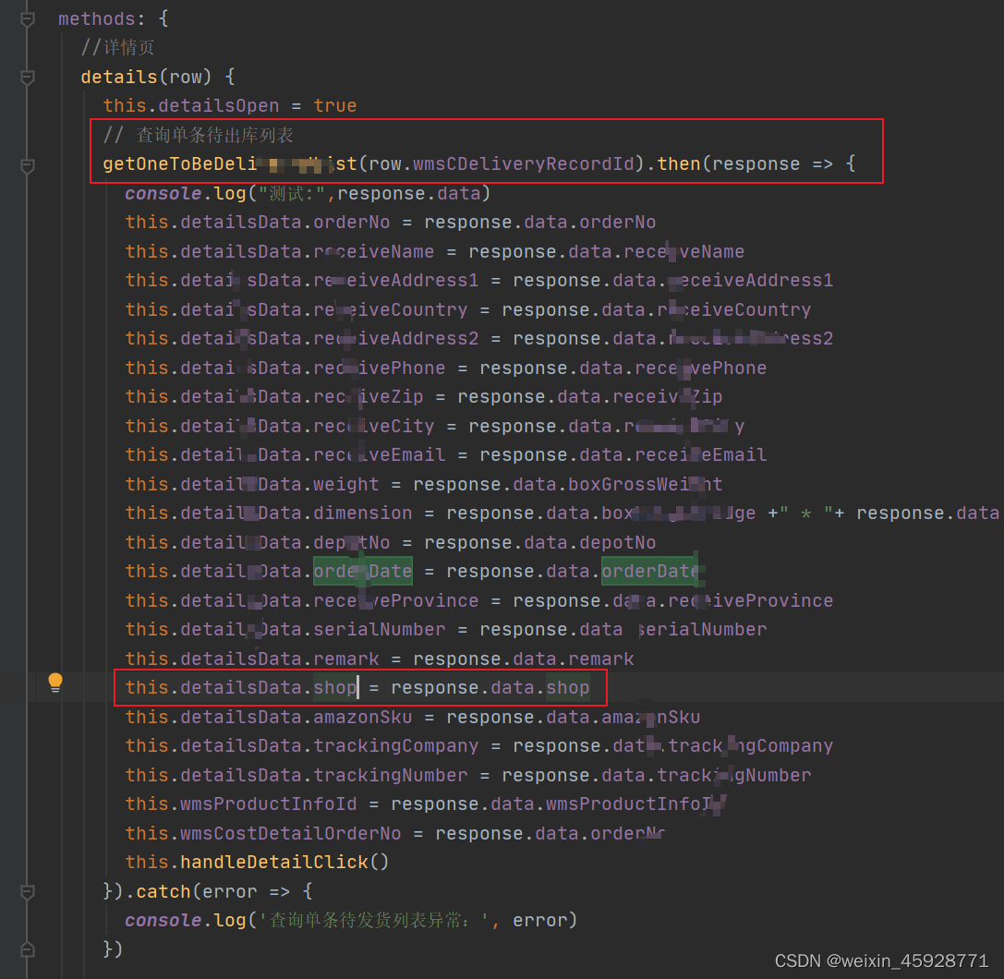Image resolution: width=1004 pixels, height=979 pixels.
Task: Click the highlighted orderDate on the right side
Action: pyautogui.click(x=652, y=571)
